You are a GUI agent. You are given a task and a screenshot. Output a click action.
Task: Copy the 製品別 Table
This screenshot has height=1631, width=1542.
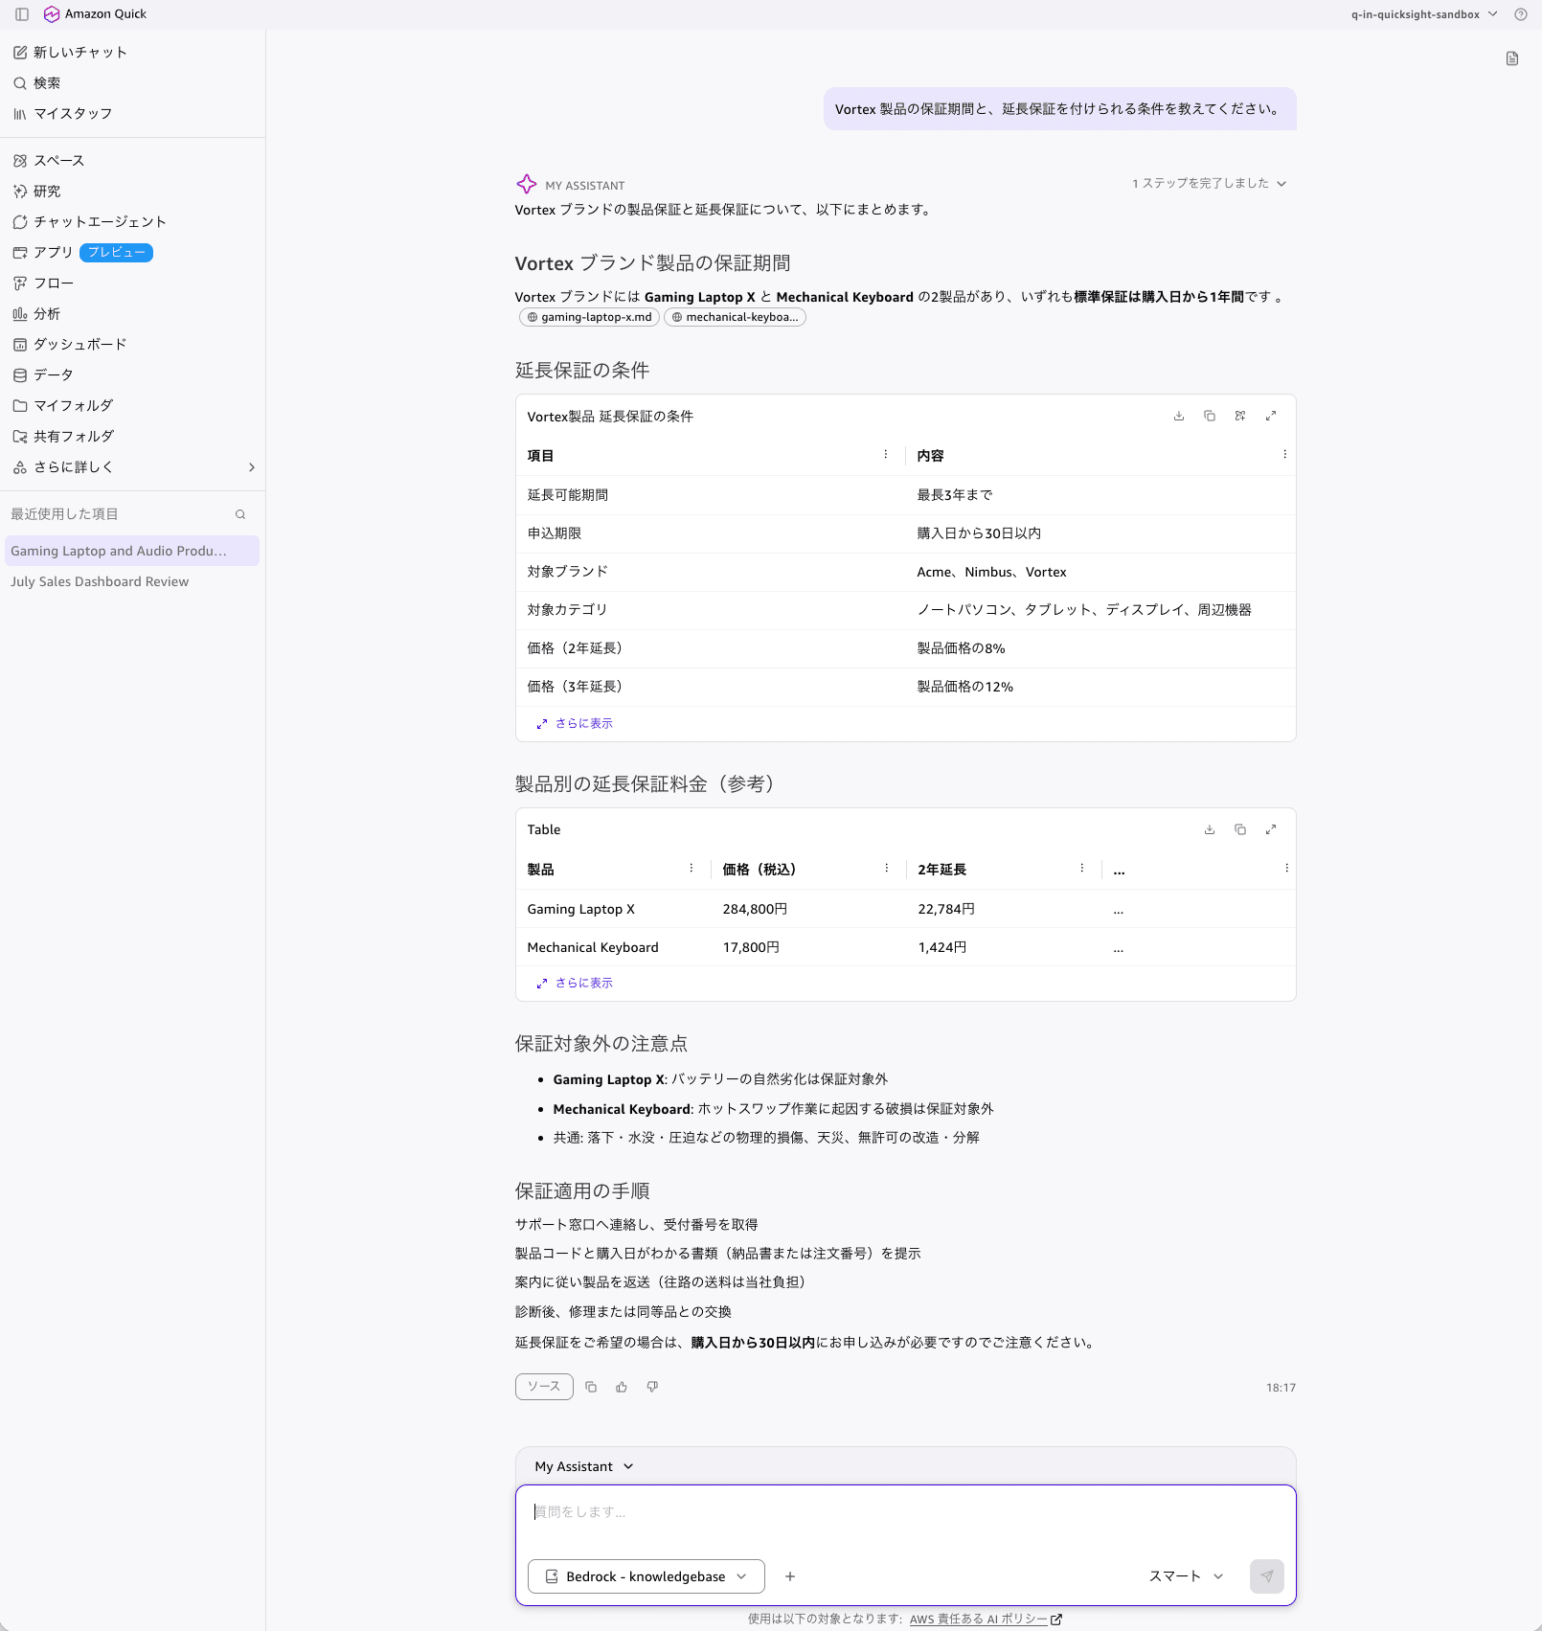click(x=1240, y=829)
